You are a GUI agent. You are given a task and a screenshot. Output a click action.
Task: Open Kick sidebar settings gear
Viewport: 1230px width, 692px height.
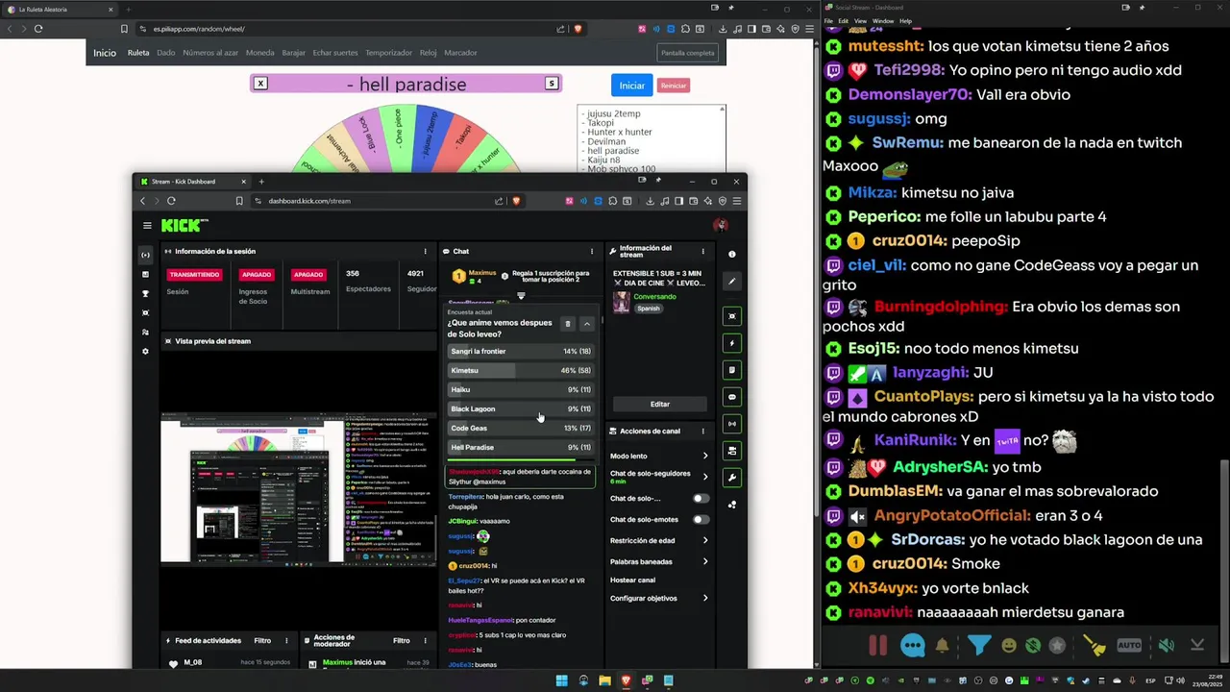click(x=145, y=351)
